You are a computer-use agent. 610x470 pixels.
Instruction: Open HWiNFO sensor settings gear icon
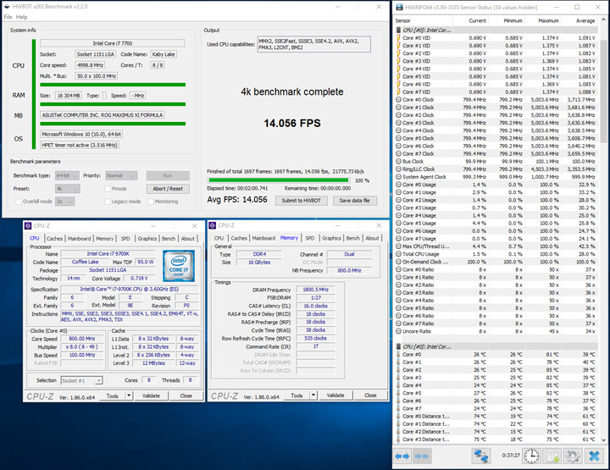(x=574, y=456)
